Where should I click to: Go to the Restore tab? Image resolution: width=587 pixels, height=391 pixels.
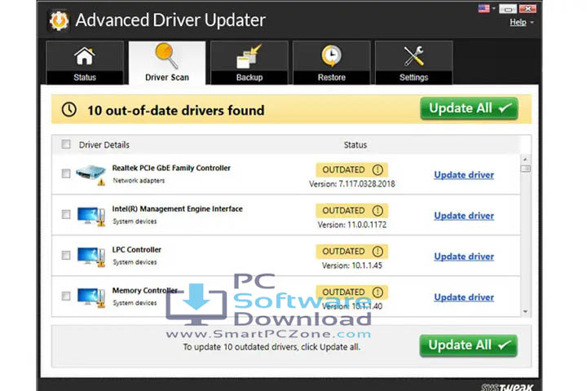coord(332,63)
